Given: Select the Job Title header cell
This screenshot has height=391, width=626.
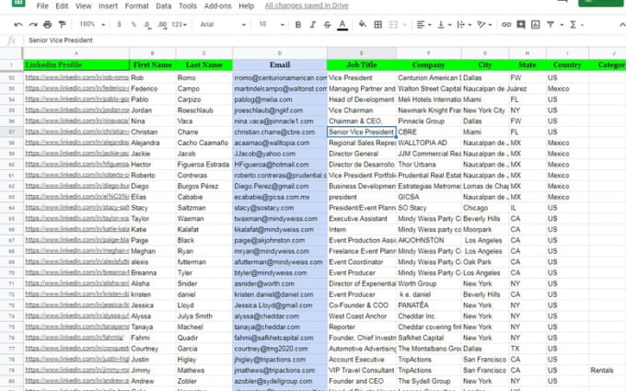Looking at the screenshot, I should point(361,64).
